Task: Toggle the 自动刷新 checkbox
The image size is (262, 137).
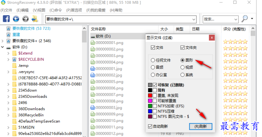Action: (x=150, y=126)
